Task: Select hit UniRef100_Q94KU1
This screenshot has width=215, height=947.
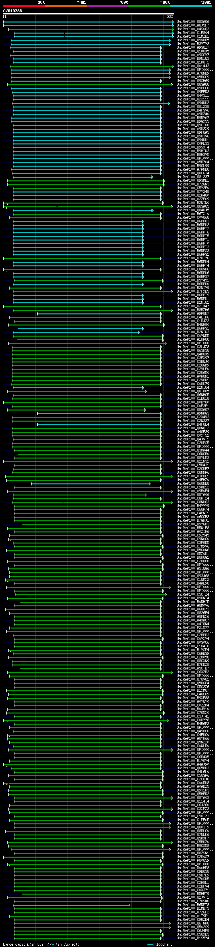Action: 193,140
